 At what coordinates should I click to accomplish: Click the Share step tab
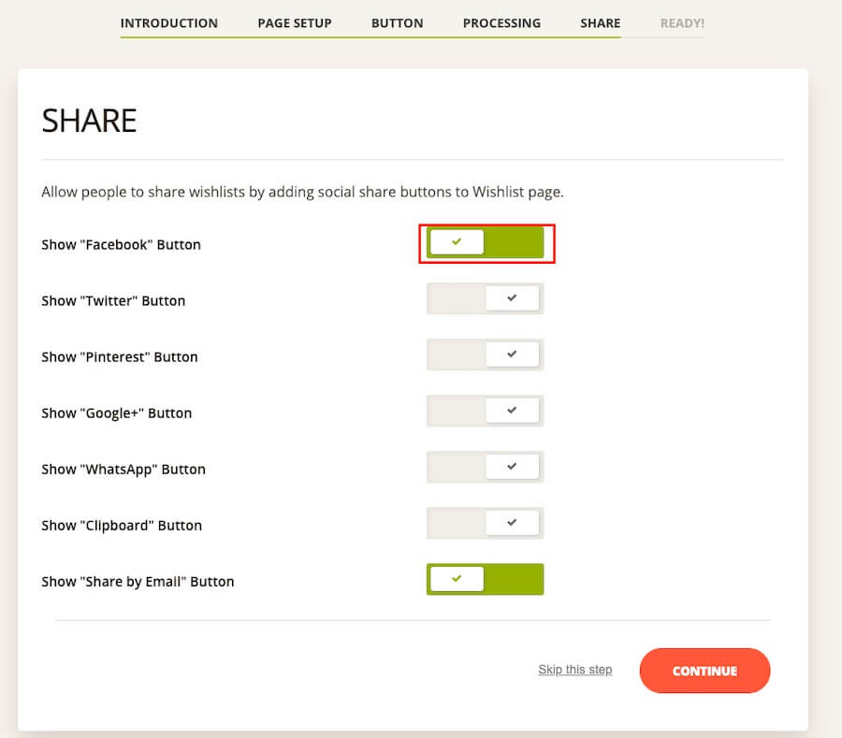(600, 22)
